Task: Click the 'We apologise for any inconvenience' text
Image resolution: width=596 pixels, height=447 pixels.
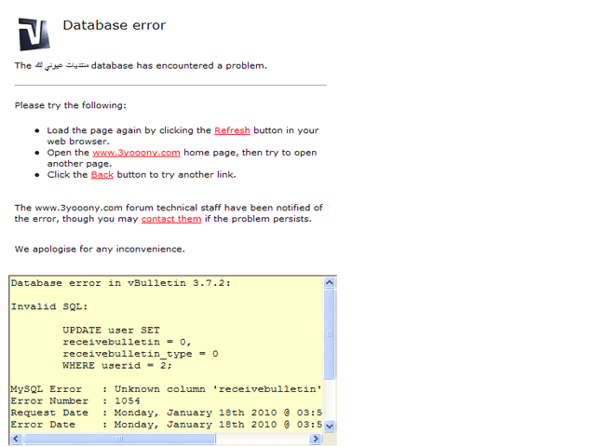Action: click(x=100, y=249)
